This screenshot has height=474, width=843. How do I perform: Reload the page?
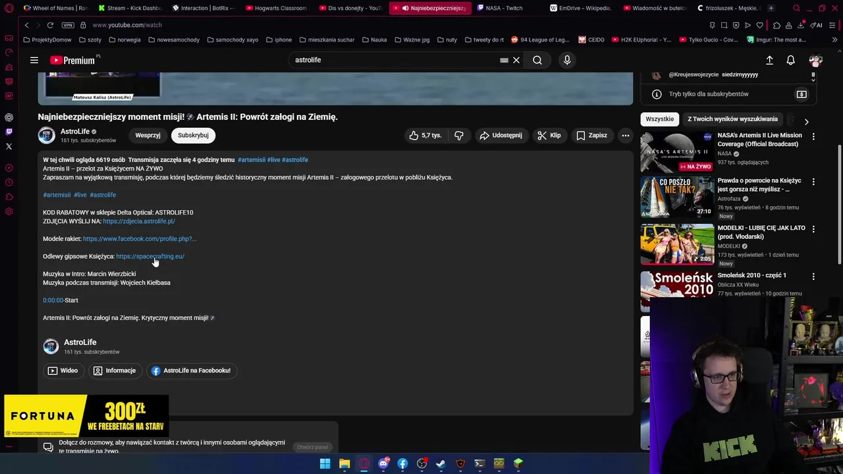pos(50,25)
